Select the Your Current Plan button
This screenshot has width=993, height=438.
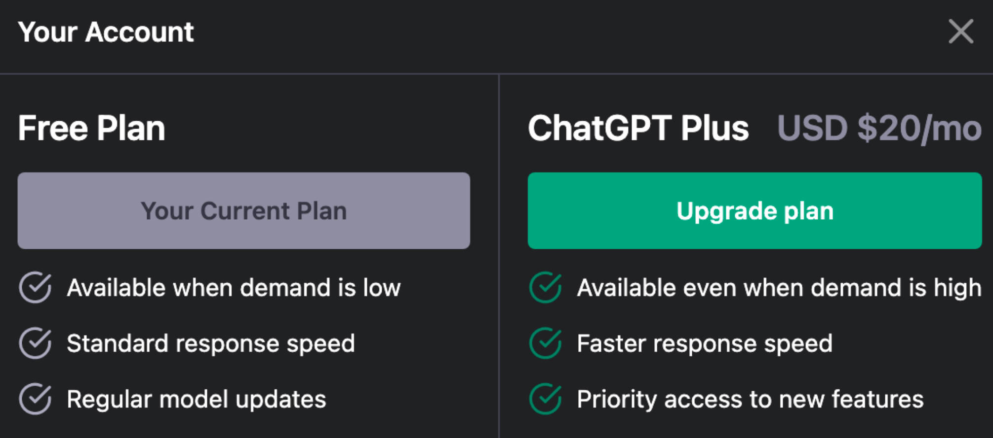pyautogui.click(x=244, y=211)
